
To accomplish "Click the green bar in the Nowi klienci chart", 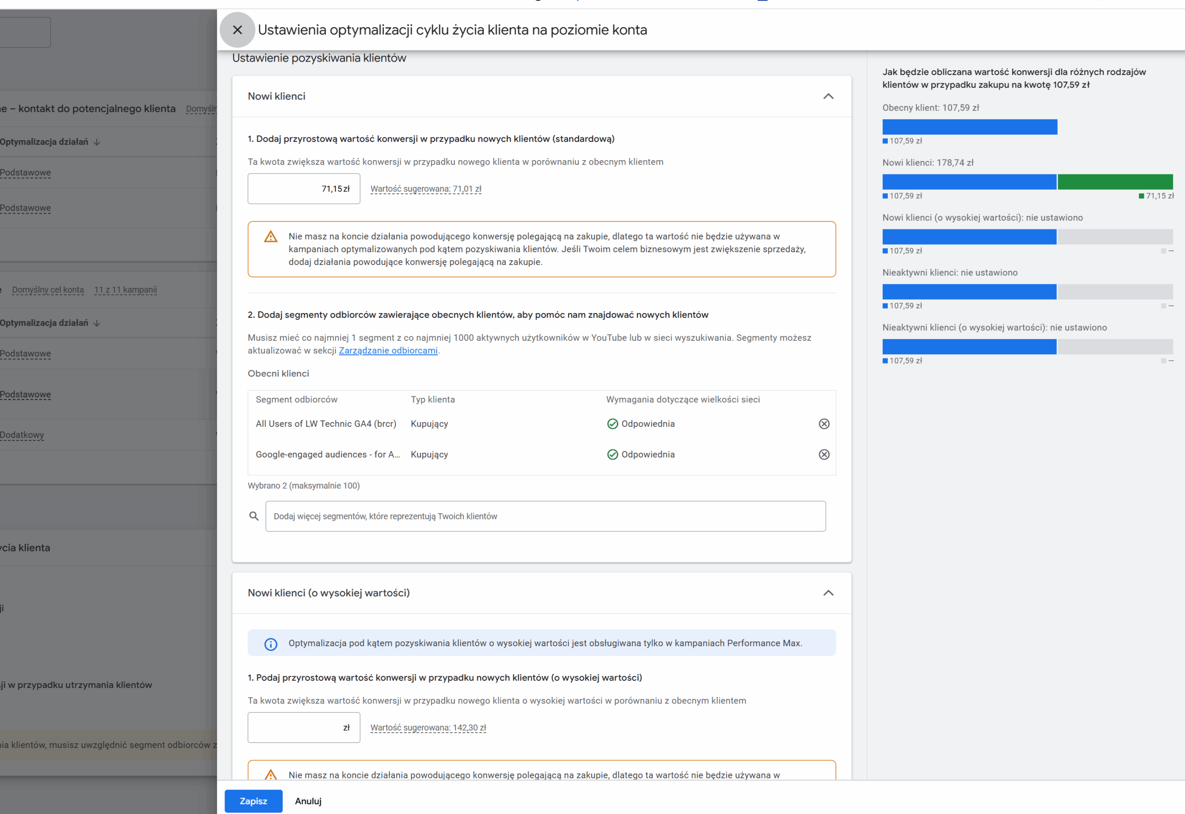I will (x=1115, y=182).
